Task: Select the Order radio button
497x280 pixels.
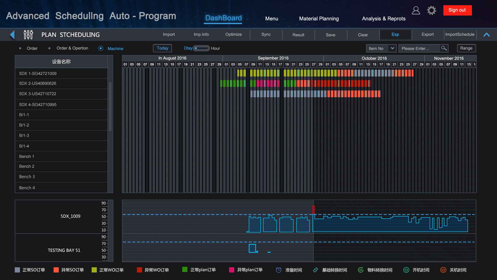Action: click(20, 48)
